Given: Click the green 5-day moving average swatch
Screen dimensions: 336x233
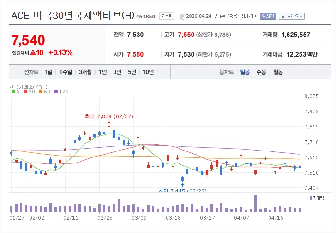Looking at the screenshot, I should (x=13, y=92).
